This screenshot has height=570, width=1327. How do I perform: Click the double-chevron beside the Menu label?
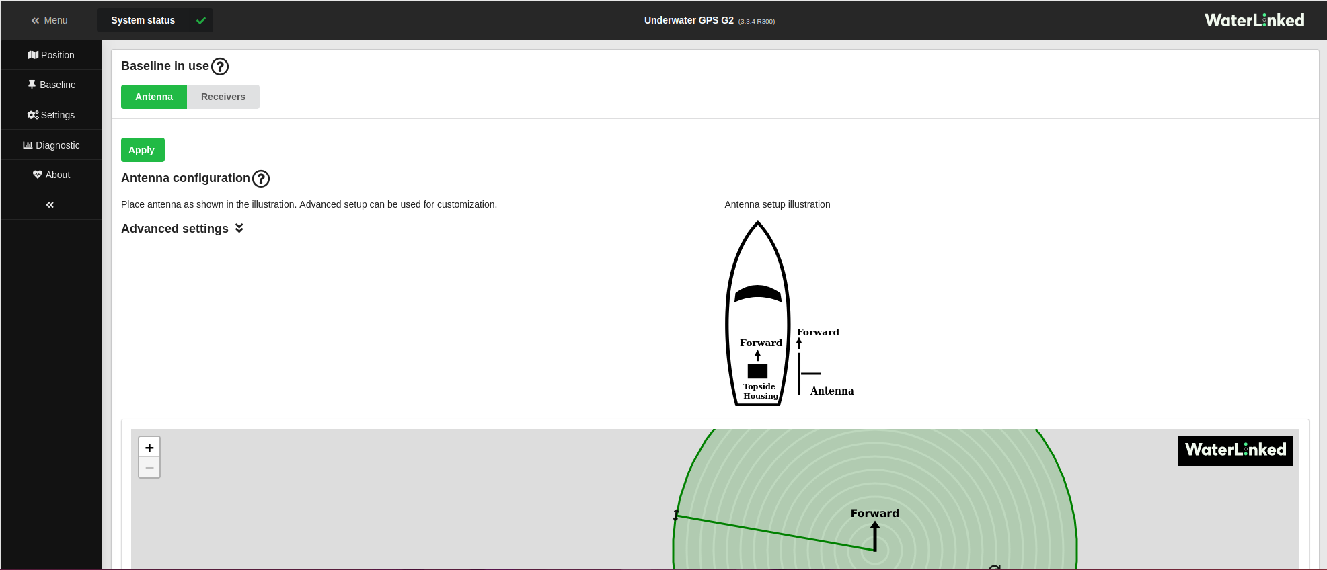[x=36, y=21]
